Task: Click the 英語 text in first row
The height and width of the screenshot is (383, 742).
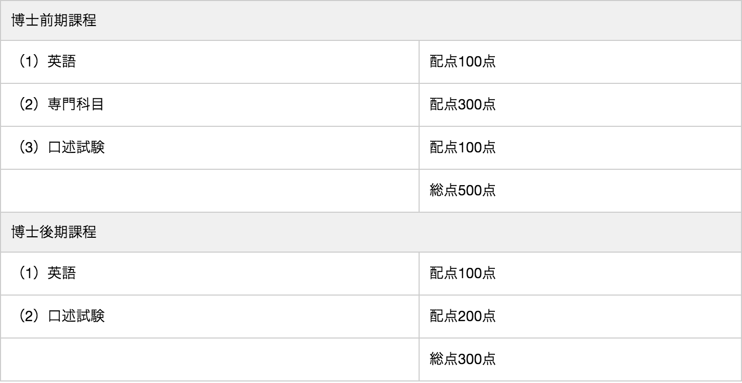Action: (61, 62)
